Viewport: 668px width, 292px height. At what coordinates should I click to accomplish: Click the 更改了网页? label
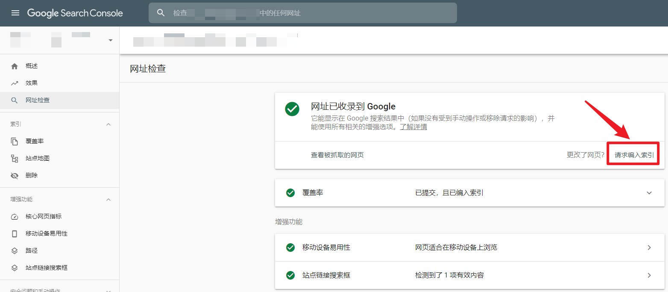coord(586,155)
